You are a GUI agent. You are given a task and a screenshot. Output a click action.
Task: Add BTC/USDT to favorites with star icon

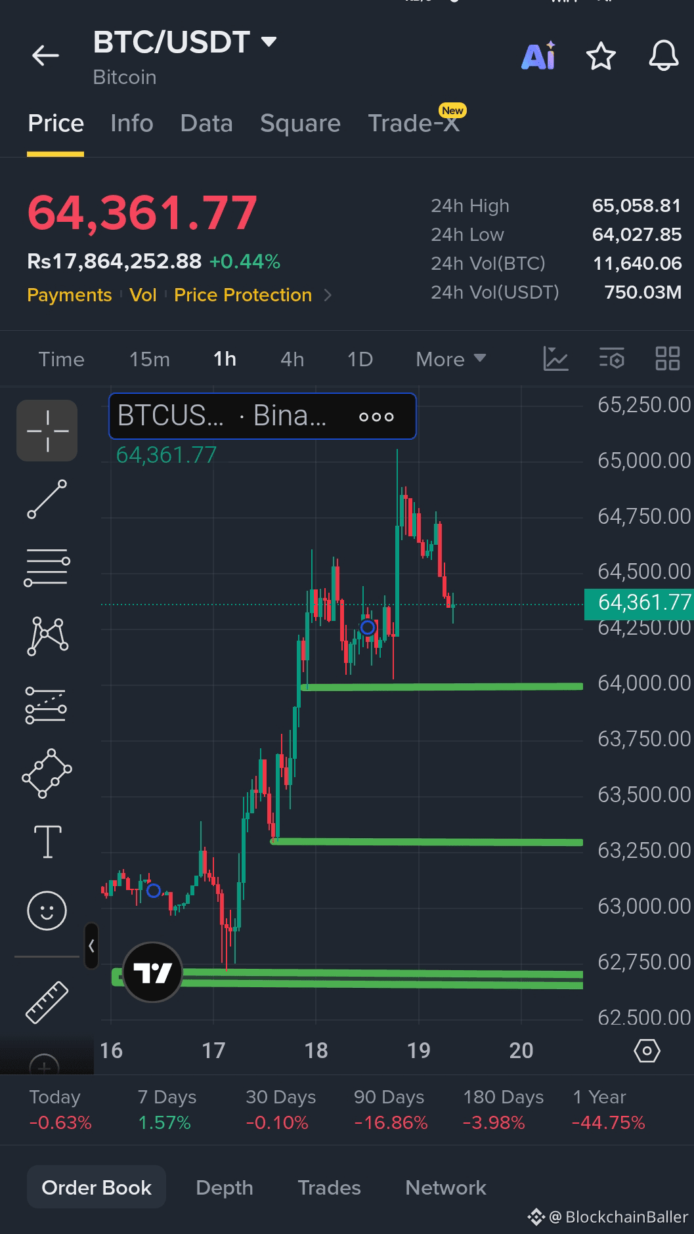point(601,56)
